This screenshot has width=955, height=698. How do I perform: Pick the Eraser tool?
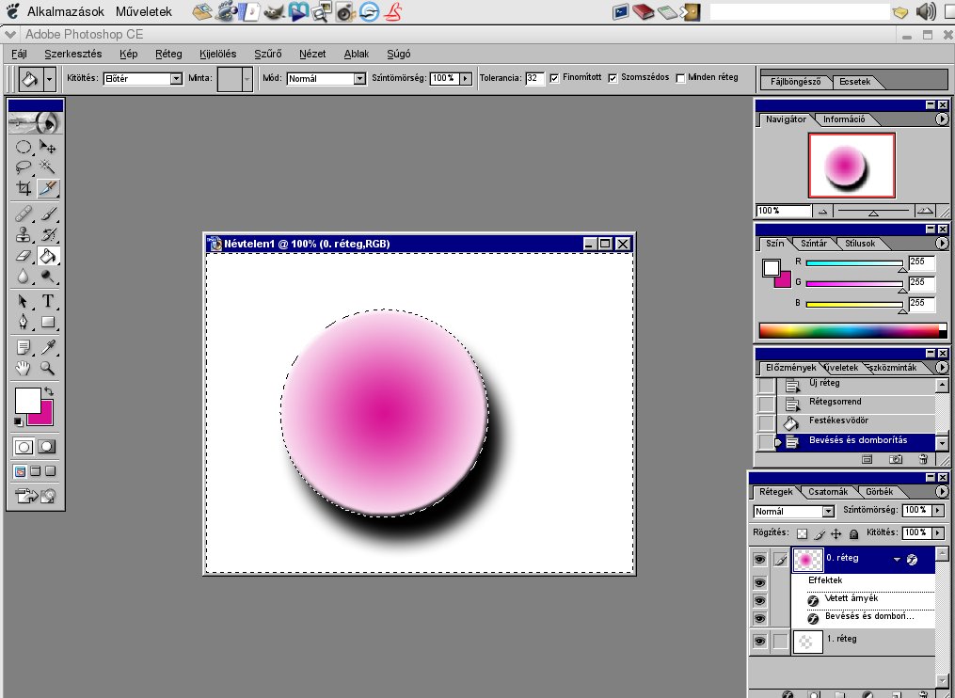[24, 256]
